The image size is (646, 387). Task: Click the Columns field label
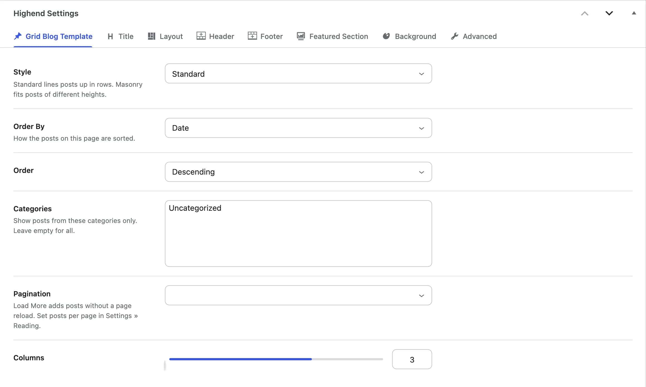tap(29, 358)
